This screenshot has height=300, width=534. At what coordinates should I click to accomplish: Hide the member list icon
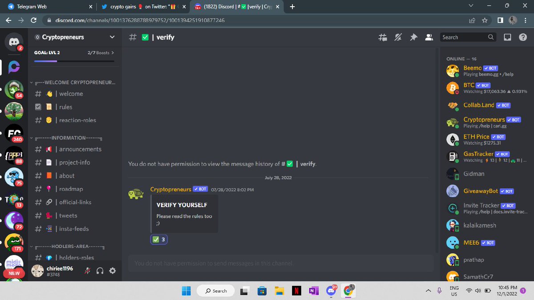click(x=429, y=37)
